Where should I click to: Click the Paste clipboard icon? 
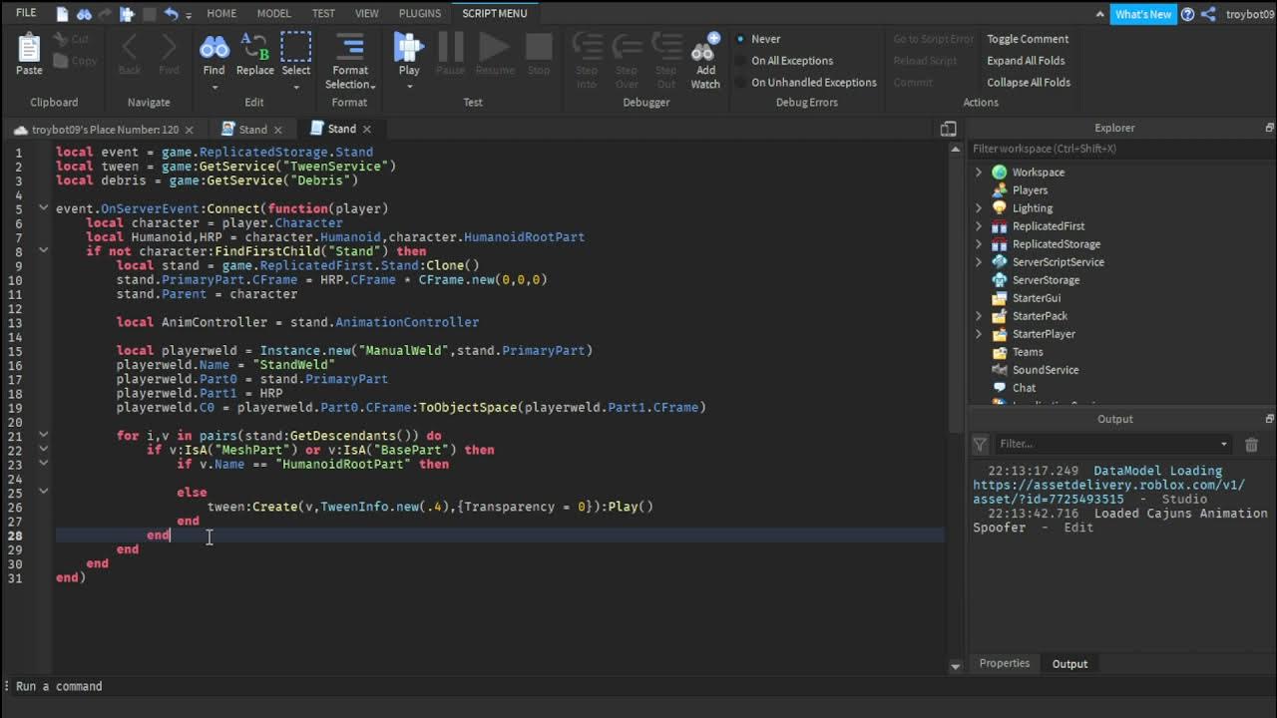tap(29, 47)
